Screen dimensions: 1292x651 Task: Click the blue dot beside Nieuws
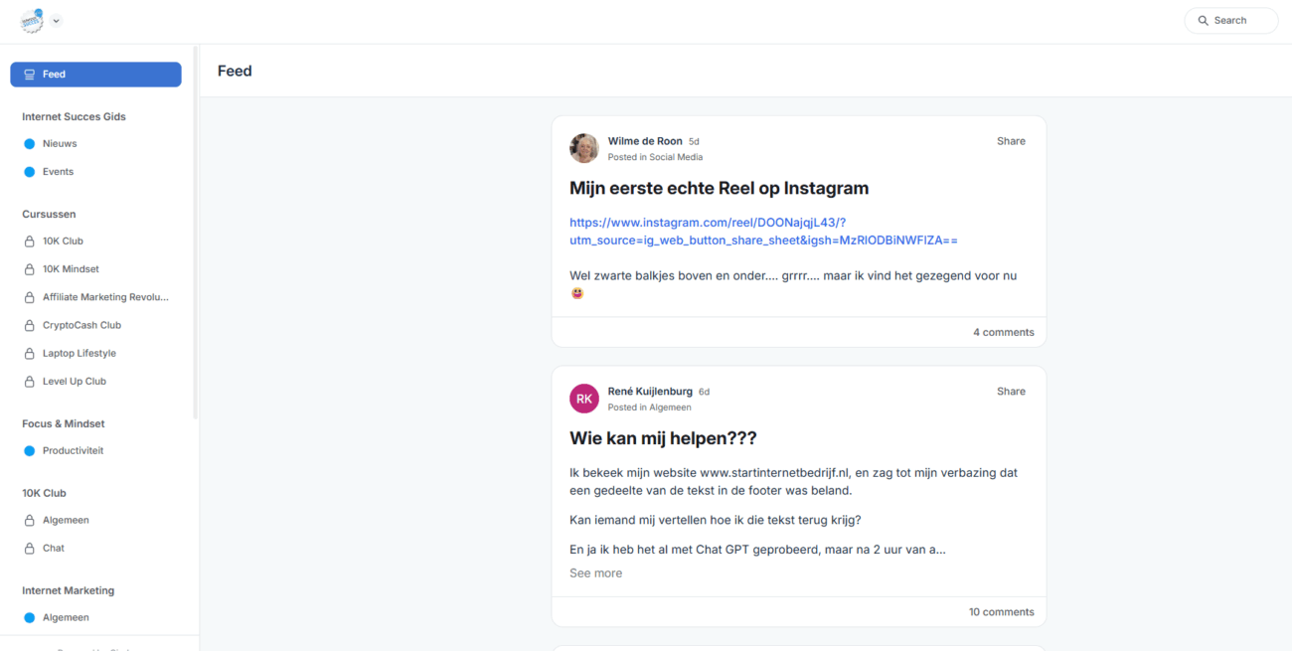point(29,144)
